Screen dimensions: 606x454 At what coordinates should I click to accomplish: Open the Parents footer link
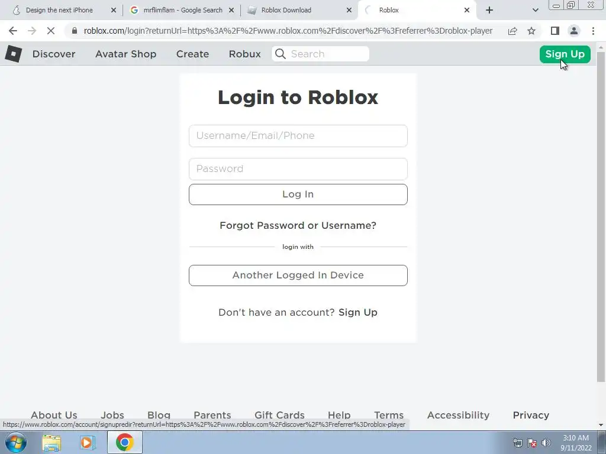click(212, 415)
